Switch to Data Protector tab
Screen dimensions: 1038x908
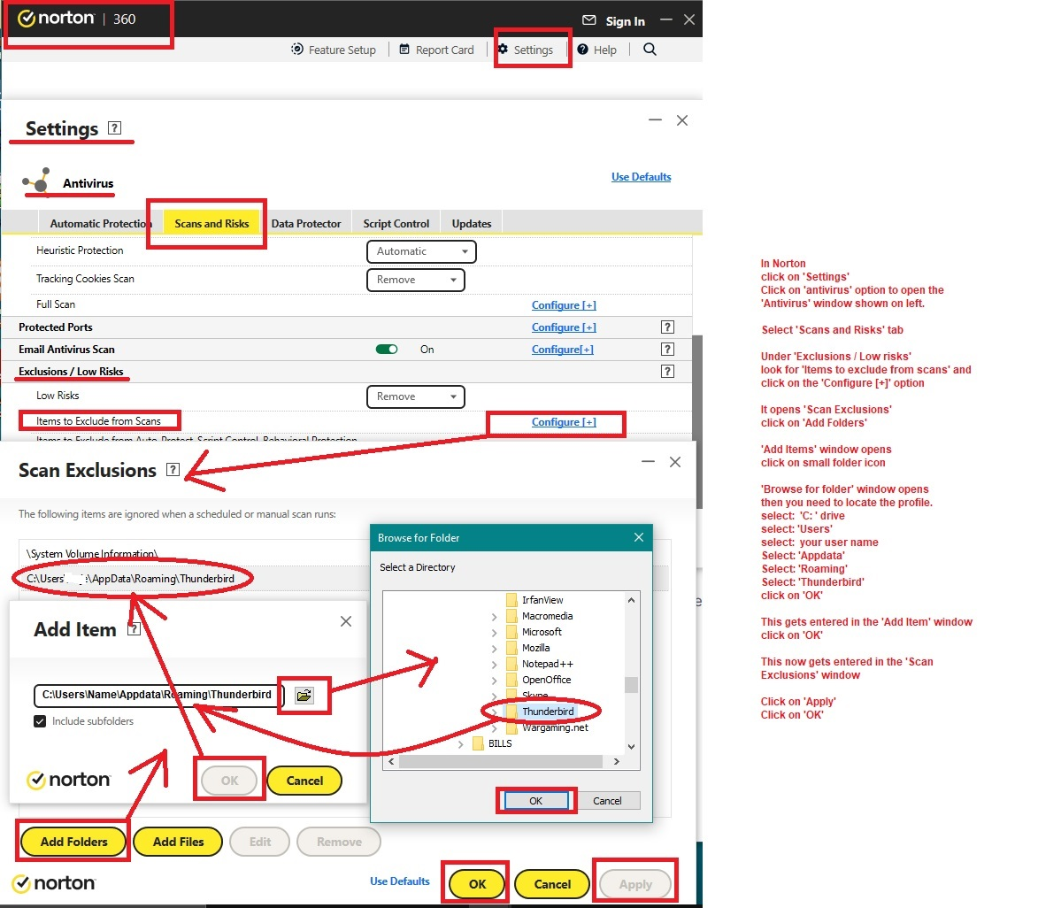point(306,224)
